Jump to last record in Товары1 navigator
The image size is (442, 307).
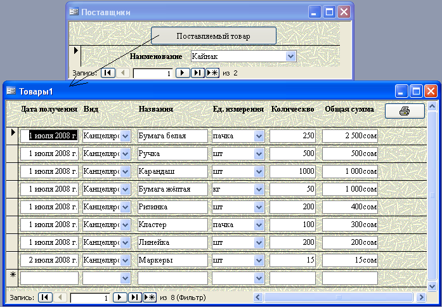pos(134,297)
